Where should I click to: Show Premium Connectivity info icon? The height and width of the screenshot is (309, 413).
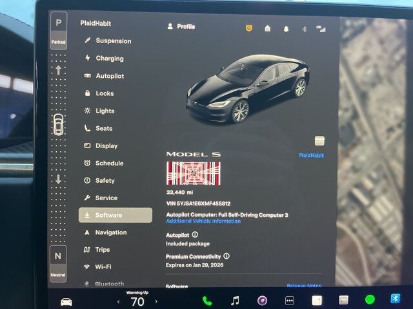[x=227, y=256]
